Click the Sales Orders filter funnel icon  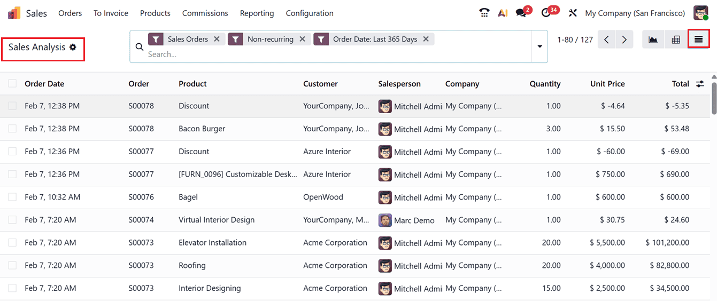point(156,39)
